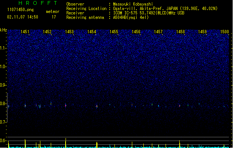233x148 pixels.
Task: Click the 1451 time axis label
Action: [x=25, y=32]
